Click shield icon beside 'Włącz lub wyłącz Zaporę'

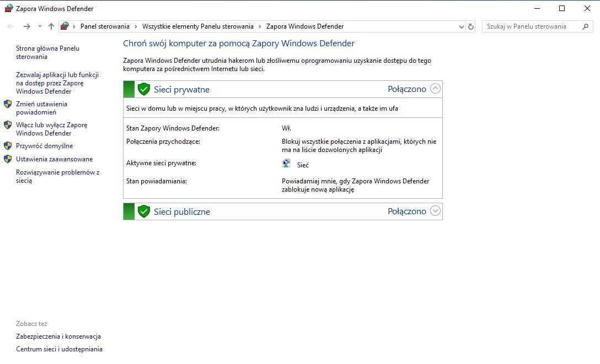[8, 125]
